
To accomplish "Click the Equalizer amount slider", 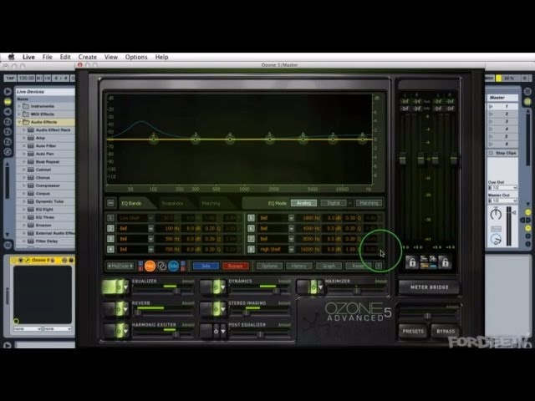I will pos(163,291).
